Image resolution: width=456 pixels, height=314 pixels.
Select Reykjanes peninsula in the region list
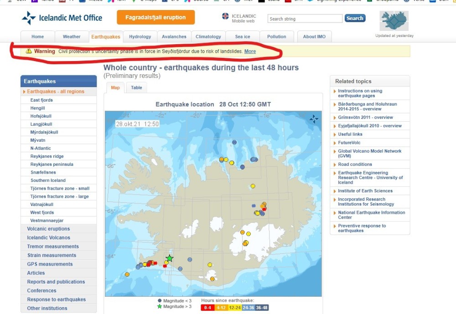tap(52, 164)
